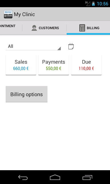Open the Payments 550,00 € card
Image resolution: width=110 pixels, height=184 pixels.
click(54, 65)
